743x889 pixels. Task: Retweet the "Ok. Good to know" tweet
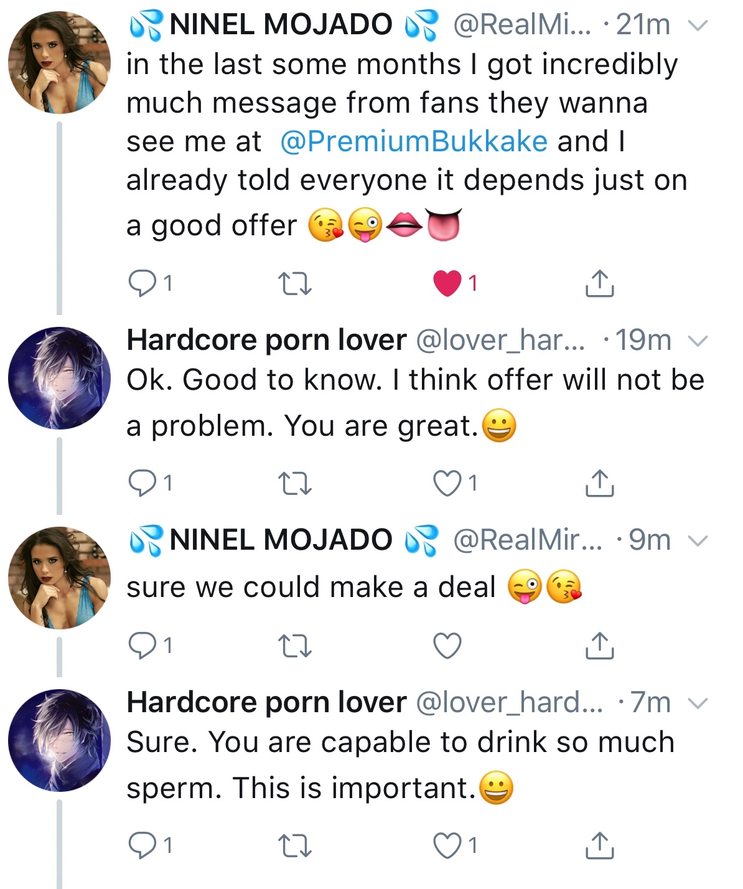coord(294,483)
